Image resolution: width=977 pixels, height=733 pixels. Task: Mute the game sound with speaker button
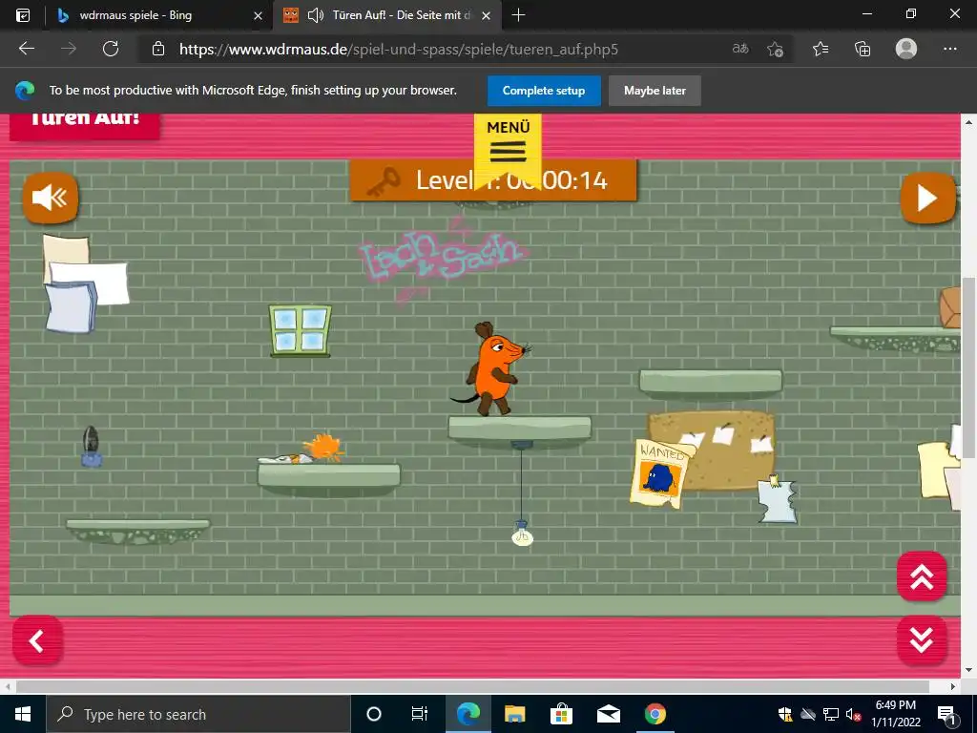[51, 198]
